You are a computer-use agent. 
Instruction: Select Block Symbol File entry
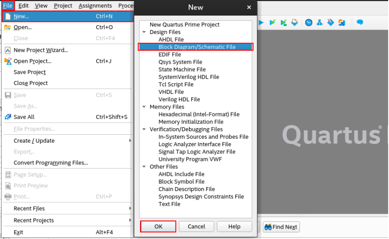point(181,182)
